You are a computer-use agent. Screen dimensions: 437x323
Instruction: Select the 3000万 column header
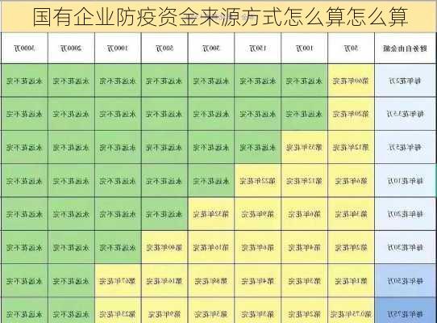click(24, 48)
